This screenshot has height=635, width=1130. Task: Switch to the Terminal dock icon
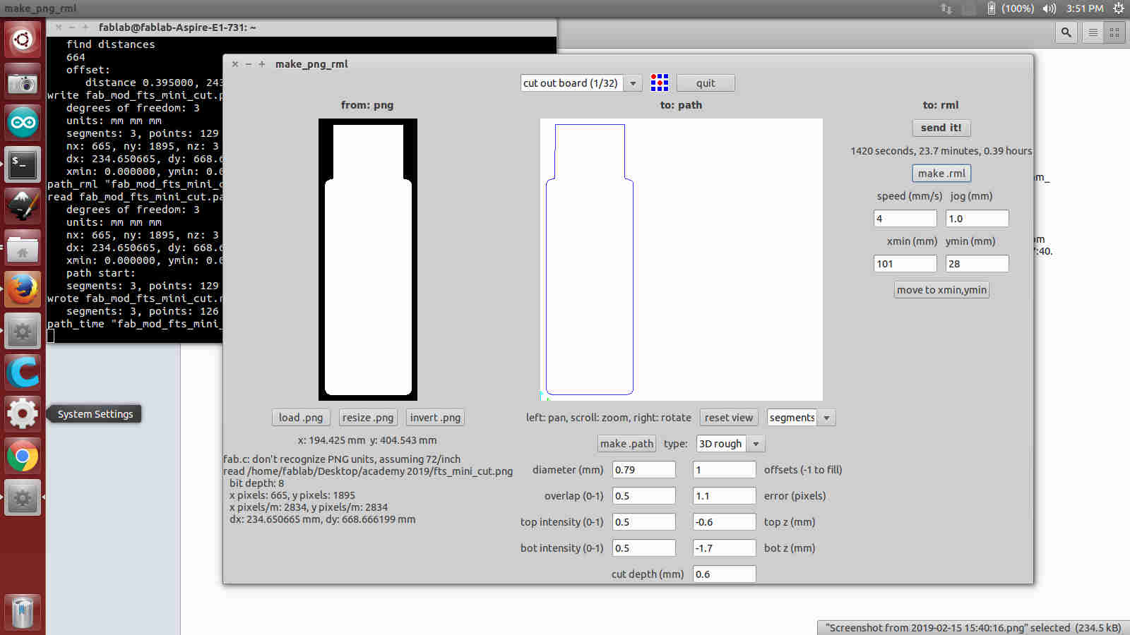click(23, 164)
